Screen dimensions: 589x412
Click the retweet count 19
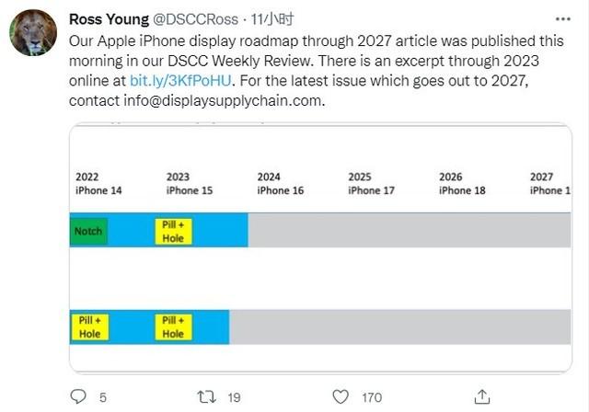[x=234, y=397]
